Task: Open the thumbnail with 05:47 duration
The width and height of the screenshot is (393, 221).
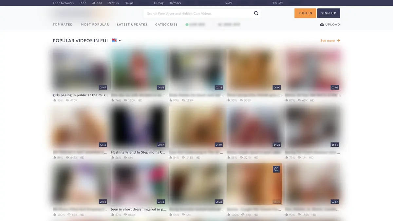Action: pyautogui.click(x=81, y=70)
